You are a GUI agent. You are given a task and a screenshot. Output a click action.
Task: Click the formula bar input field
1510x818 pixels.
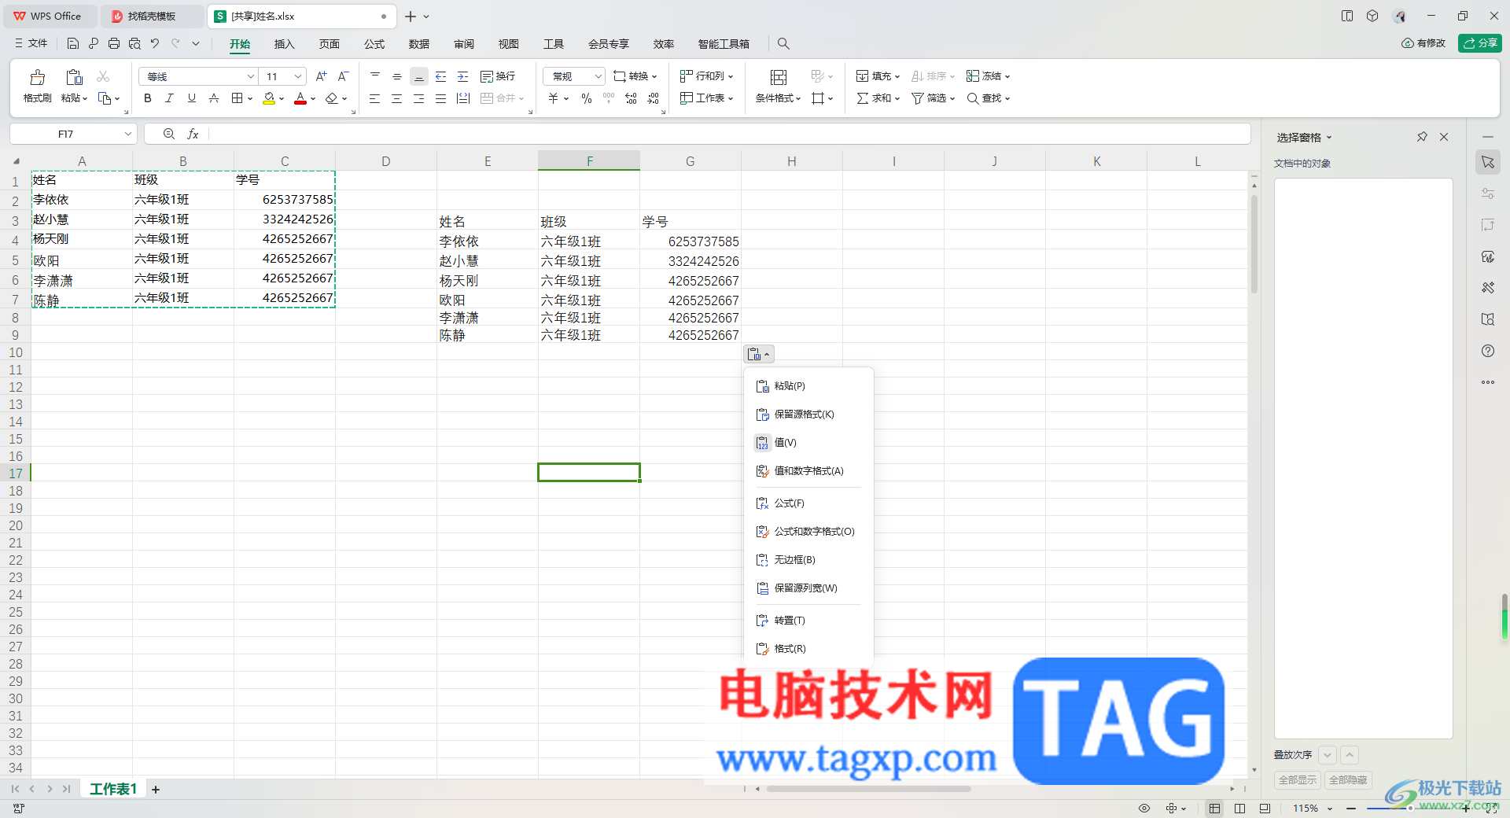(x=727, y=134)
